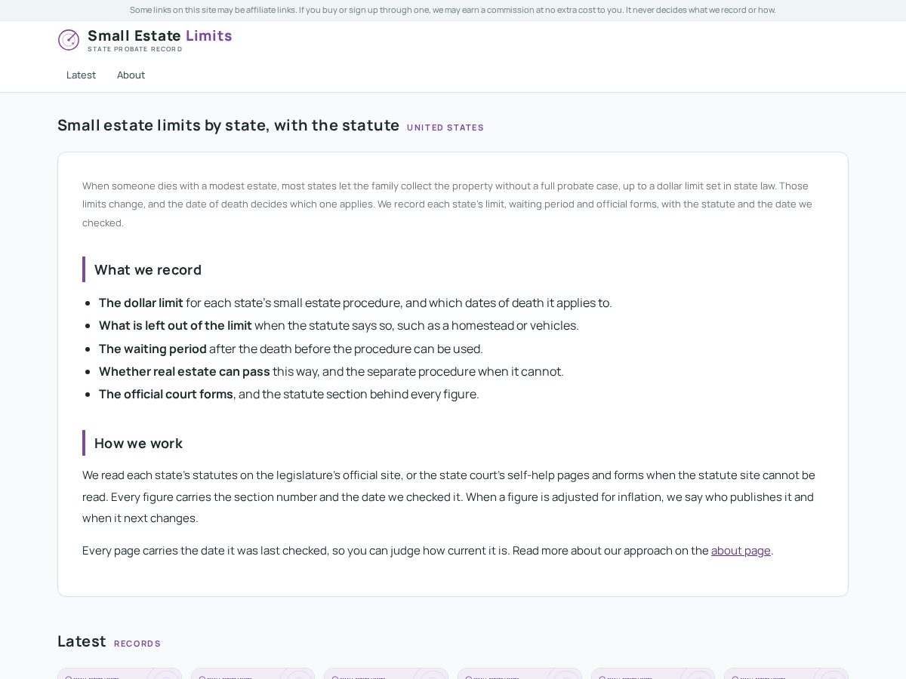Image resolution: width=906 pixels, height=679 pixels.
Task: Click 'The official court forms' bullet
Action: click(166, 394)
